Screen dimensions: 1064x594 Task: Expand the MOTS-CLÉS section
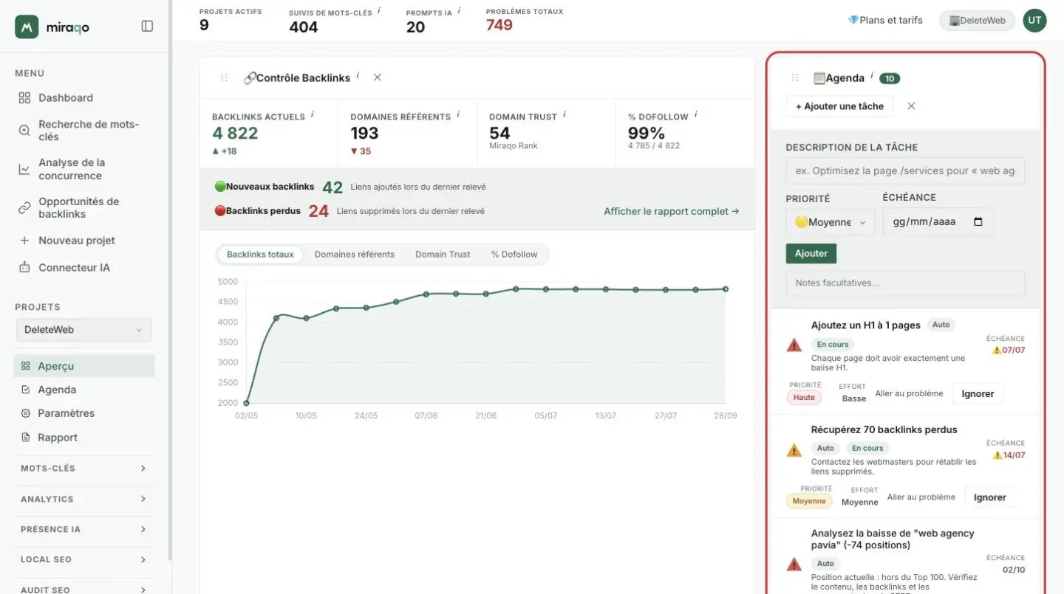[x=83, y=469]
